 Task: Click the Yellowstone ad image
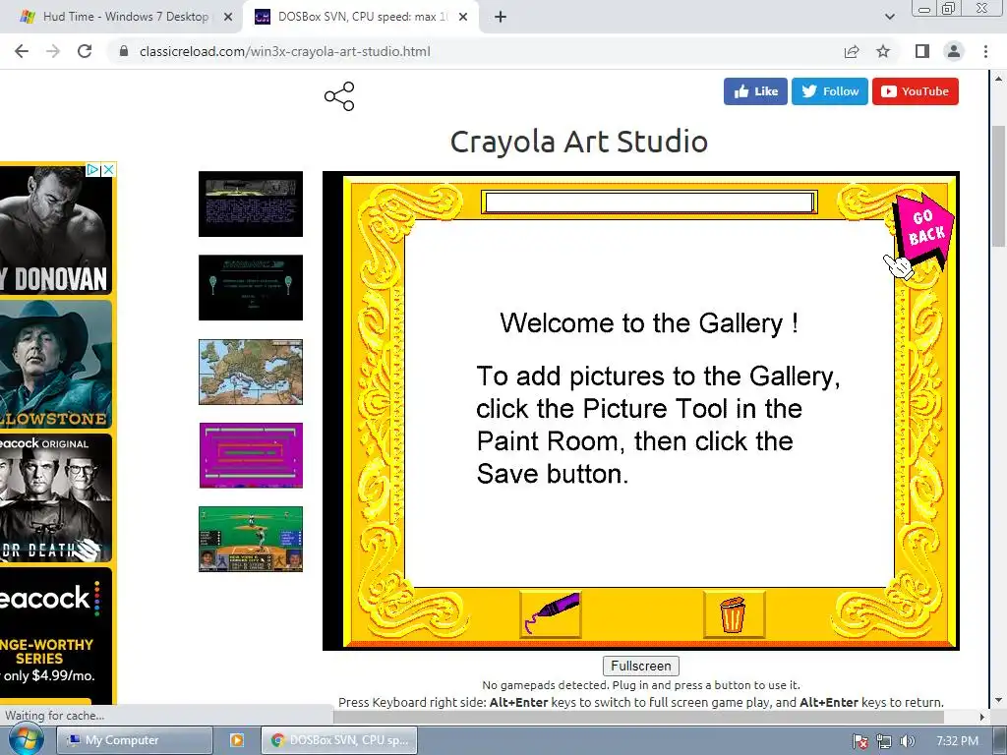click(56, 364)
